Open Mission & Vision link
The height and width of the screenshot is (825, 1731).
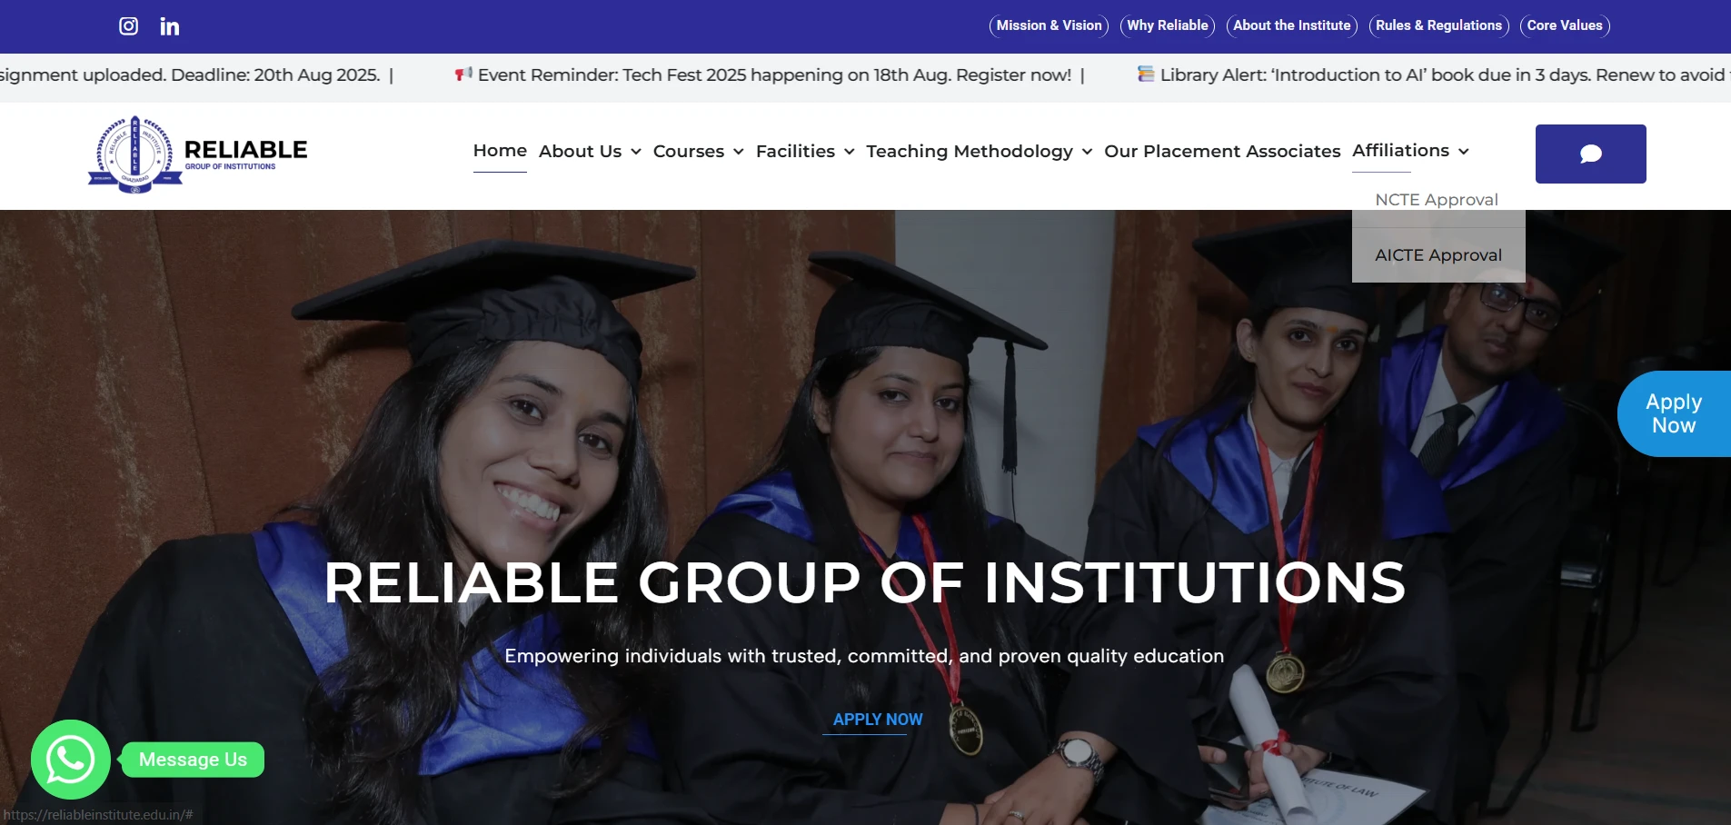click(x=1049, y=25)
